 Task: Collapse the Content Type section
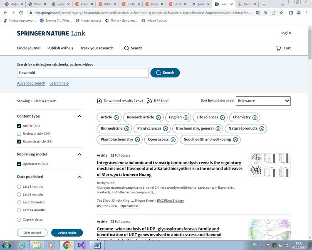79,116
